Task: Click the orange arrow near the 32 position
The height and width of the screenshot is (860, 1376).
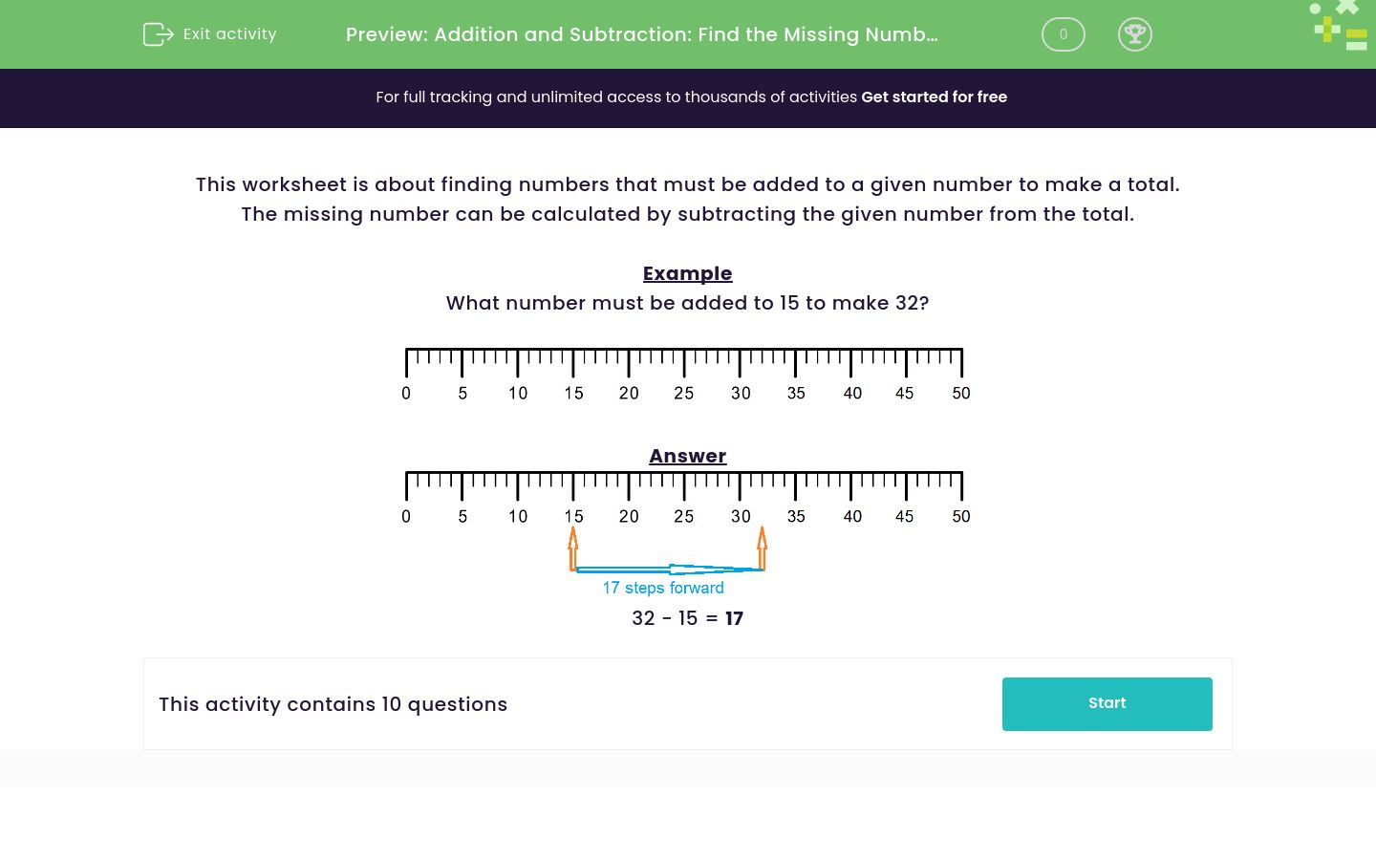Action: [x=762, y=547]
